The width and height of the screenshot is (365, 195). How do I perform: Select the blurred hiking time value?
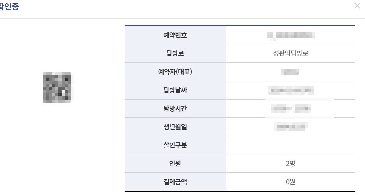coord(290,108)
